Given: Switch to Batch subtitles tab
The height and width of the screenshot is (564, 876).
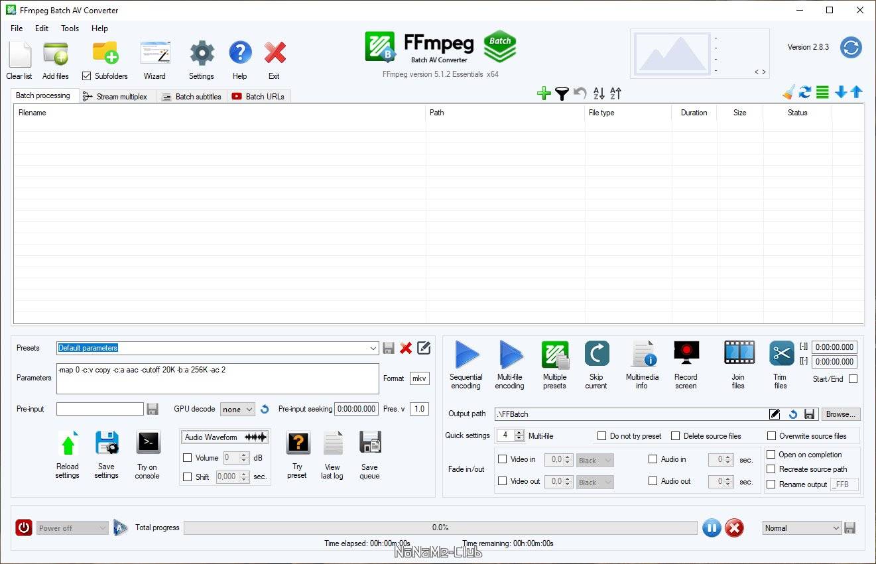Looking at the screenshot, I should [192, 97].
